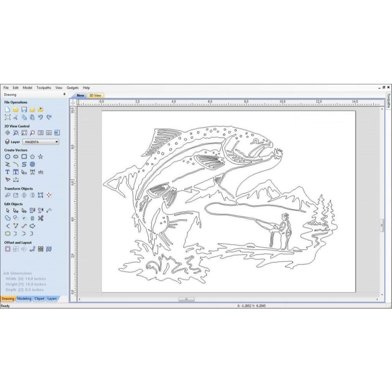Click the Undo arrow icon
Screen dimensions: 392x392
41,118
